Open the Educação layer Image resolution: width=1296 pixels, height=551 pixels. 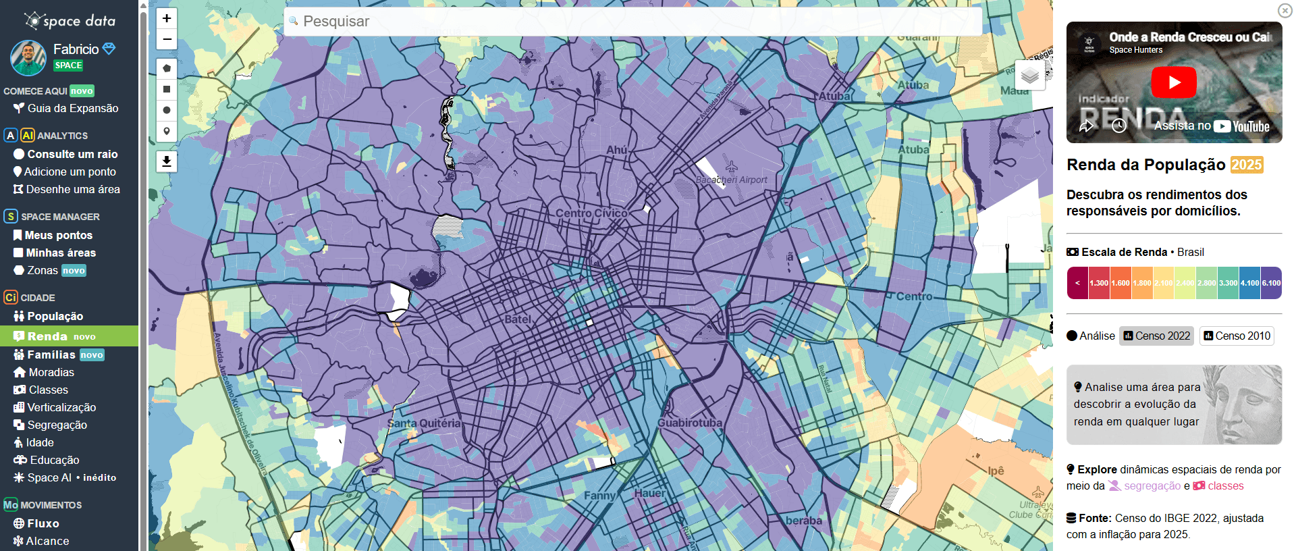click(46, 460)
